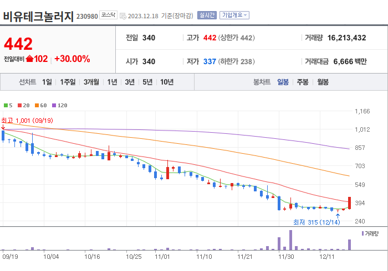Click the 실시간 real-time button

point(207,15)
